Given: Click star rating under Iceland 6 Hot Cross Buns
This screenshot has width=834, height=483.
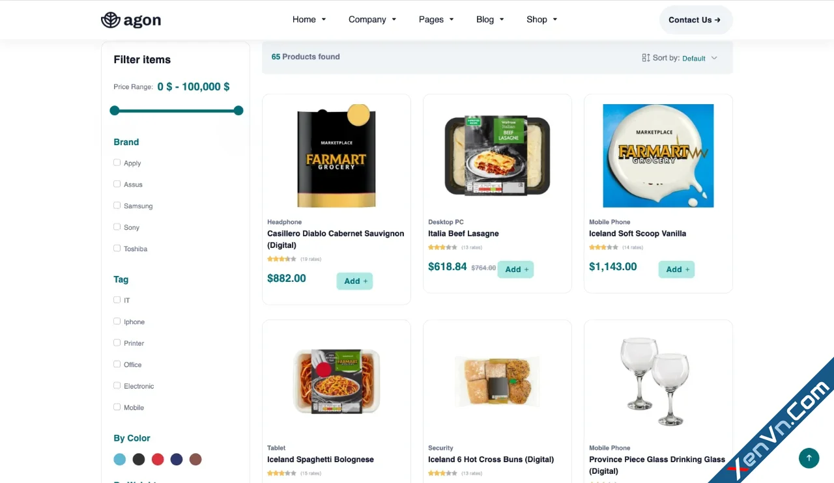Looking at the screenshot, I should click(442, 473).
